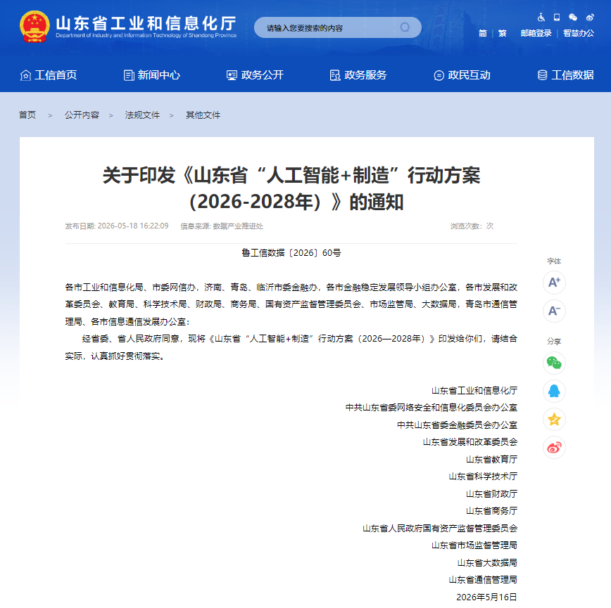This screenshot has height=608, width=611.
Task: Click the search magnifier icon
Action: coord(405,27)
